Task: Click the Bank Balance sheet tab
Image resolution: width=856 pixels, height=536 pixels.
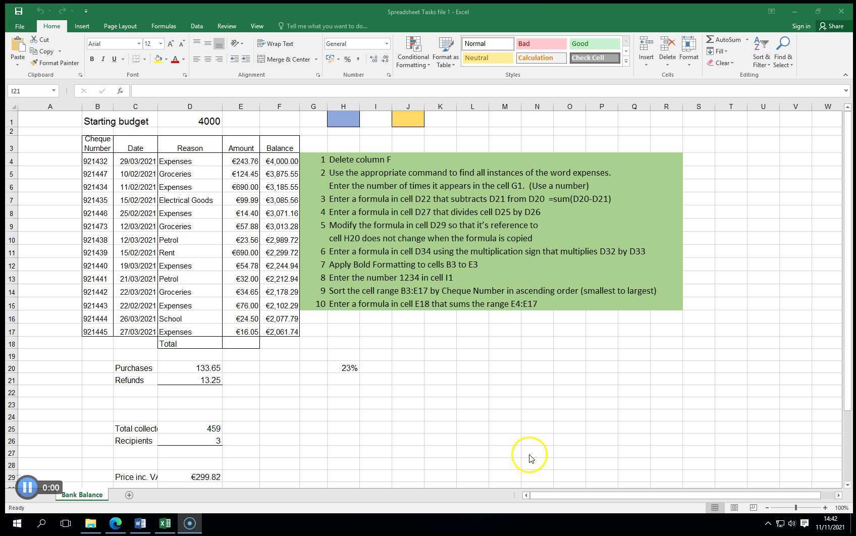Action: pyautogui.click(x=81, y=495)
